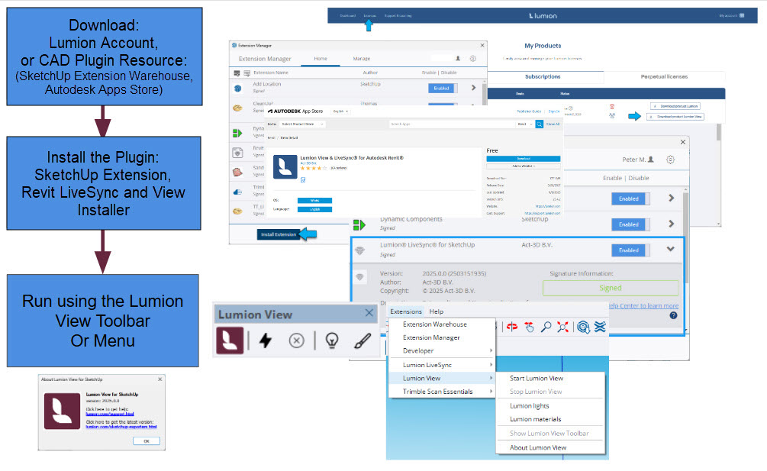Select the Pan tool in SketchUp toolbar
767x471 pixels.
point(529,327)
